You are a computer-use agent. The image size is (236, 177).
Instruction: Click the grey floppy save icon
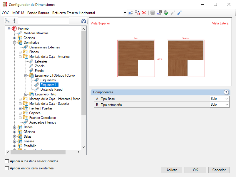(153, 13)
